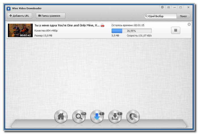Screen dimensions: 198x134
Task: Select the video title Ты у меня одна
Action: [x=67, y=25]
